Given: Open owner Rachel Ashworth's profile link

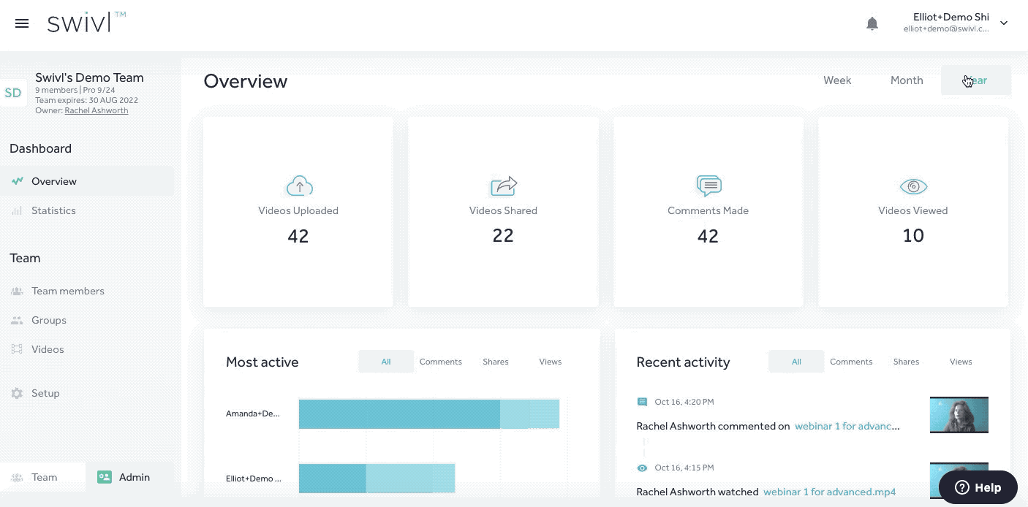Looking at the screenshot, I should pyautogui.click(x=96, y=111).
